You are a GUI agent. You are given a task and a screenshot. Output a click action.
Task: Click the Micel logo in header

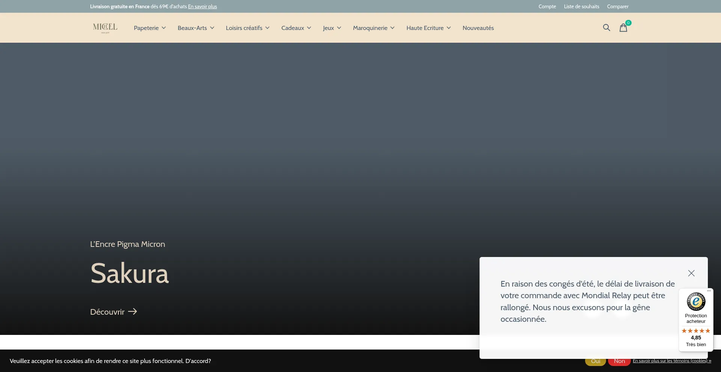(105, 28)
